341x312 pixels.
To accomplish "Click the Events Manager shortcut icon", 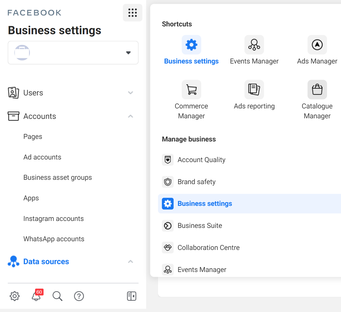I will [x=254, y=45].
